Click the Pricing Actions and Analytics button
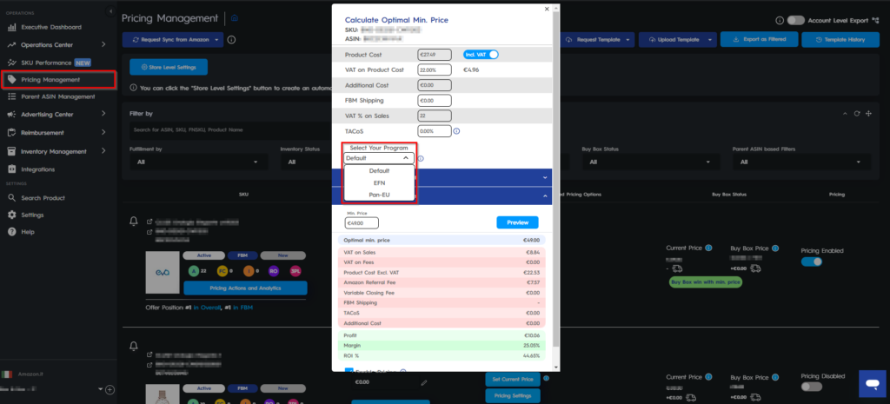The height and width of the screenshot is (404, 890). click(x=245, y=288)
